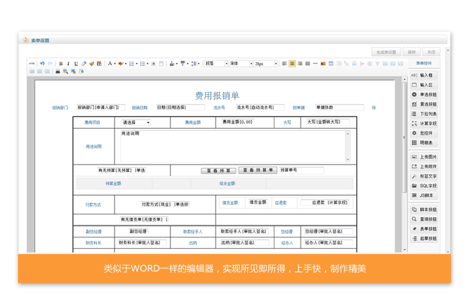The width and height of the screenshot is (470, 295).
Task: Click the Bold formatting icon
Action: (61, 63)
